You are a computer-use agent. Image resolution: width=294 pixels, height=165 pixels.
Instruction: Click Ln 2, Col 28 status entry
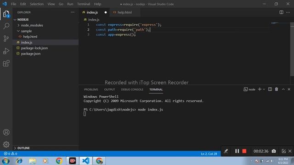coord(209,154)
